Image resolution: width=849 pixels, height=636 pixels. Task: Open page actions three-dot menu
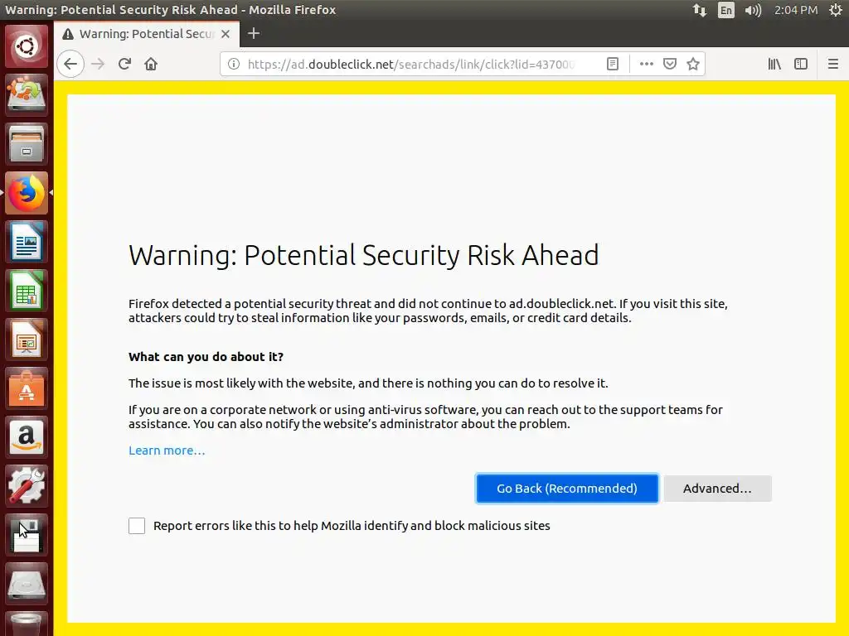pyautogui.click(x=647, y=64)
